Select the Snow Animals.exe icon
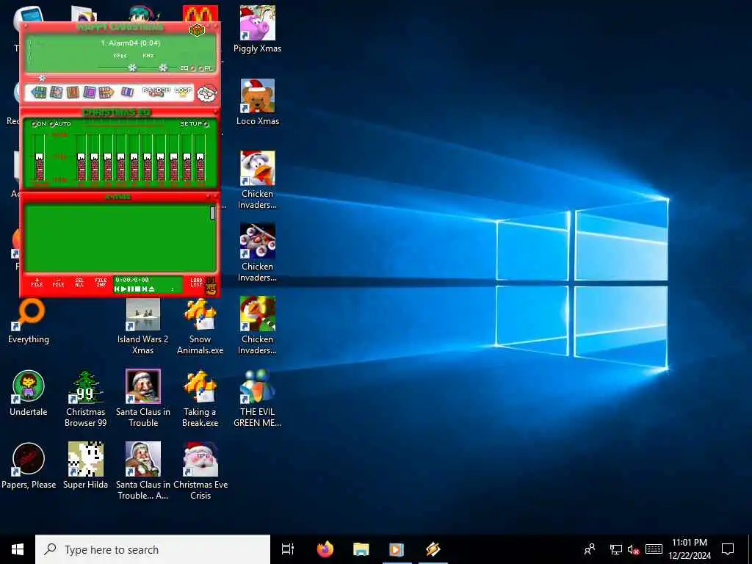 (200, 326)
